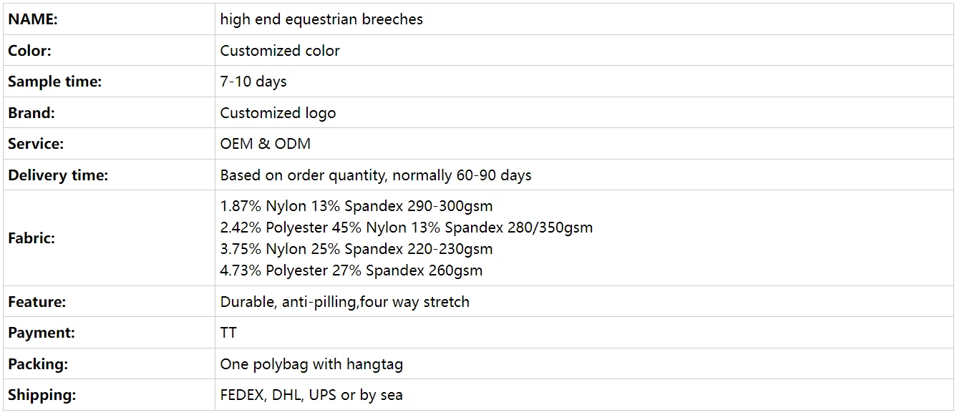Select the '7-10 days' value

pos(253,82)
